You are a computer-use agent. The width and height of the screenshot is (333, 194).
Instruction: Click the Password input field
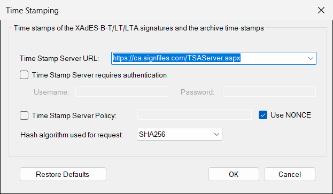(x=269, y=91)
